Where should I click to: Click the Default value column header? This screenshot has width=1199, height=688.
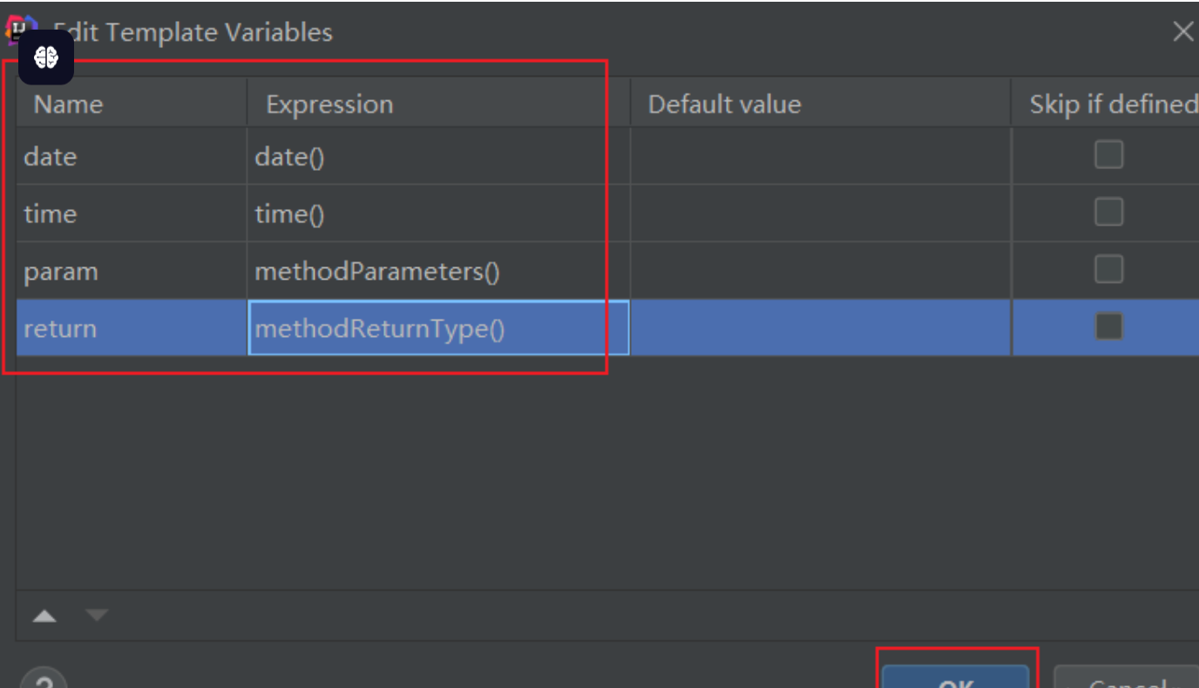click(724, 105)
